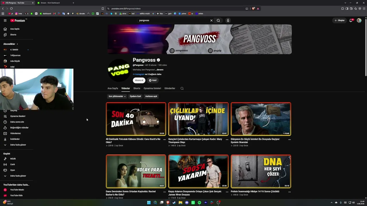This screenshot has width=367, height=206.
Task: Open the browser tab search dropdown
Action: click(345, 3)
